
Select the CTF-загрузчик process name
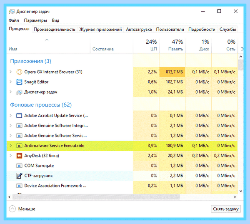[38, 176]
